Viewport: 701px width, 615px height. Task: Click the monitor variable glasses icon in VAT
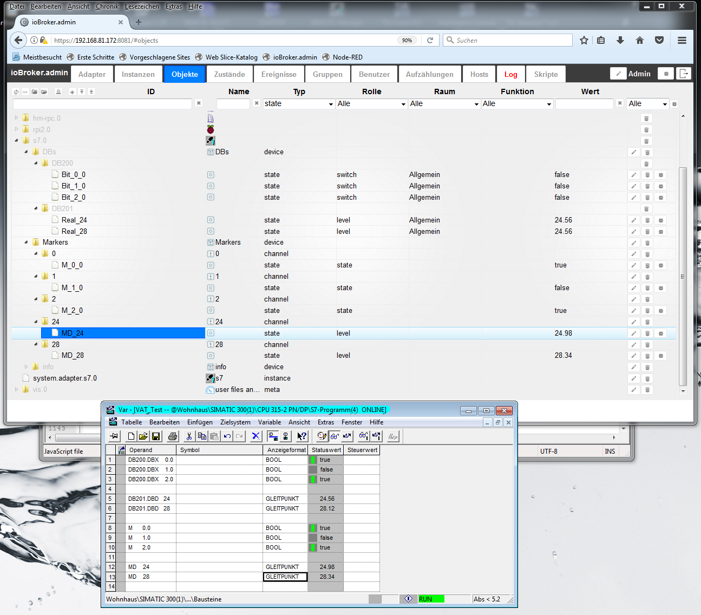335,436
